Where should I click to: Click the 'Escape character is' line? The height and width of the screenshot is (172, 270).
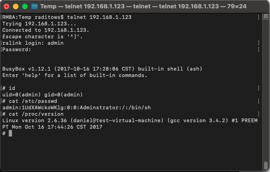tap(42, 36)
